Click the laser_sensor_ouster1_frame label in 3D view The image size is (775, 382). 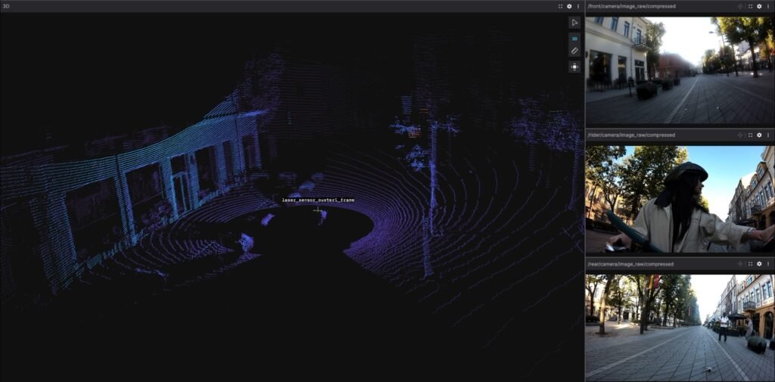[x=318, y=200]
